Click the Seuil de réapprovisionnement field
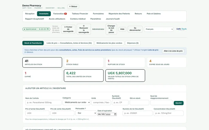 161,102
